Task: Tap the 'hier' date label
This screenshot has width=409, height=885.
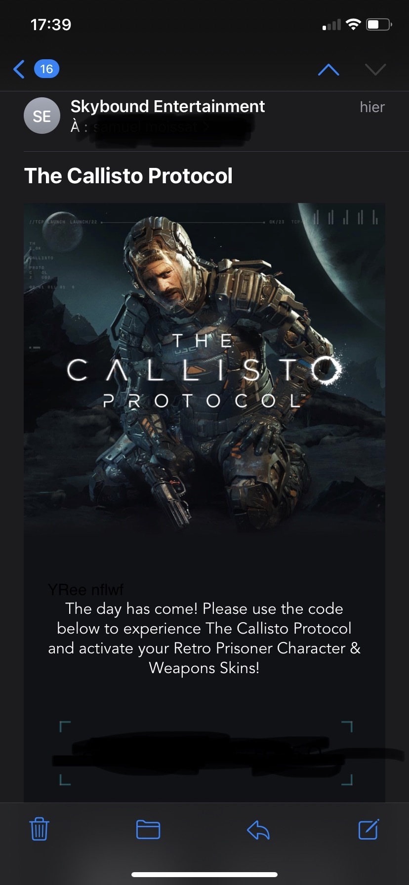Action: pyautogui.click(x=372, y=107)
